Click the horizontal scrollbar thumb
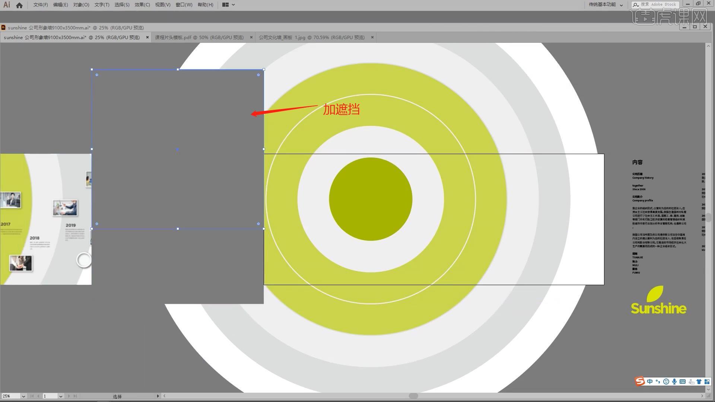 coord(413,396)
